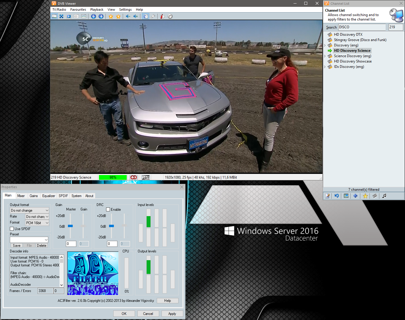
Task: Expand the Science Discovery (eng) entry
Action: pos(325,56)
